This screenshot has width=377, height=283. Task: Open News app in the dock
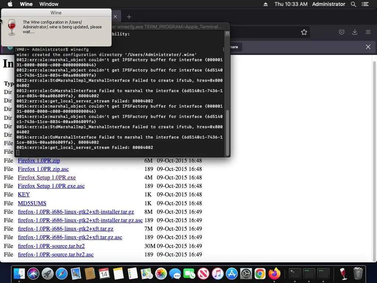pos(203,274)
